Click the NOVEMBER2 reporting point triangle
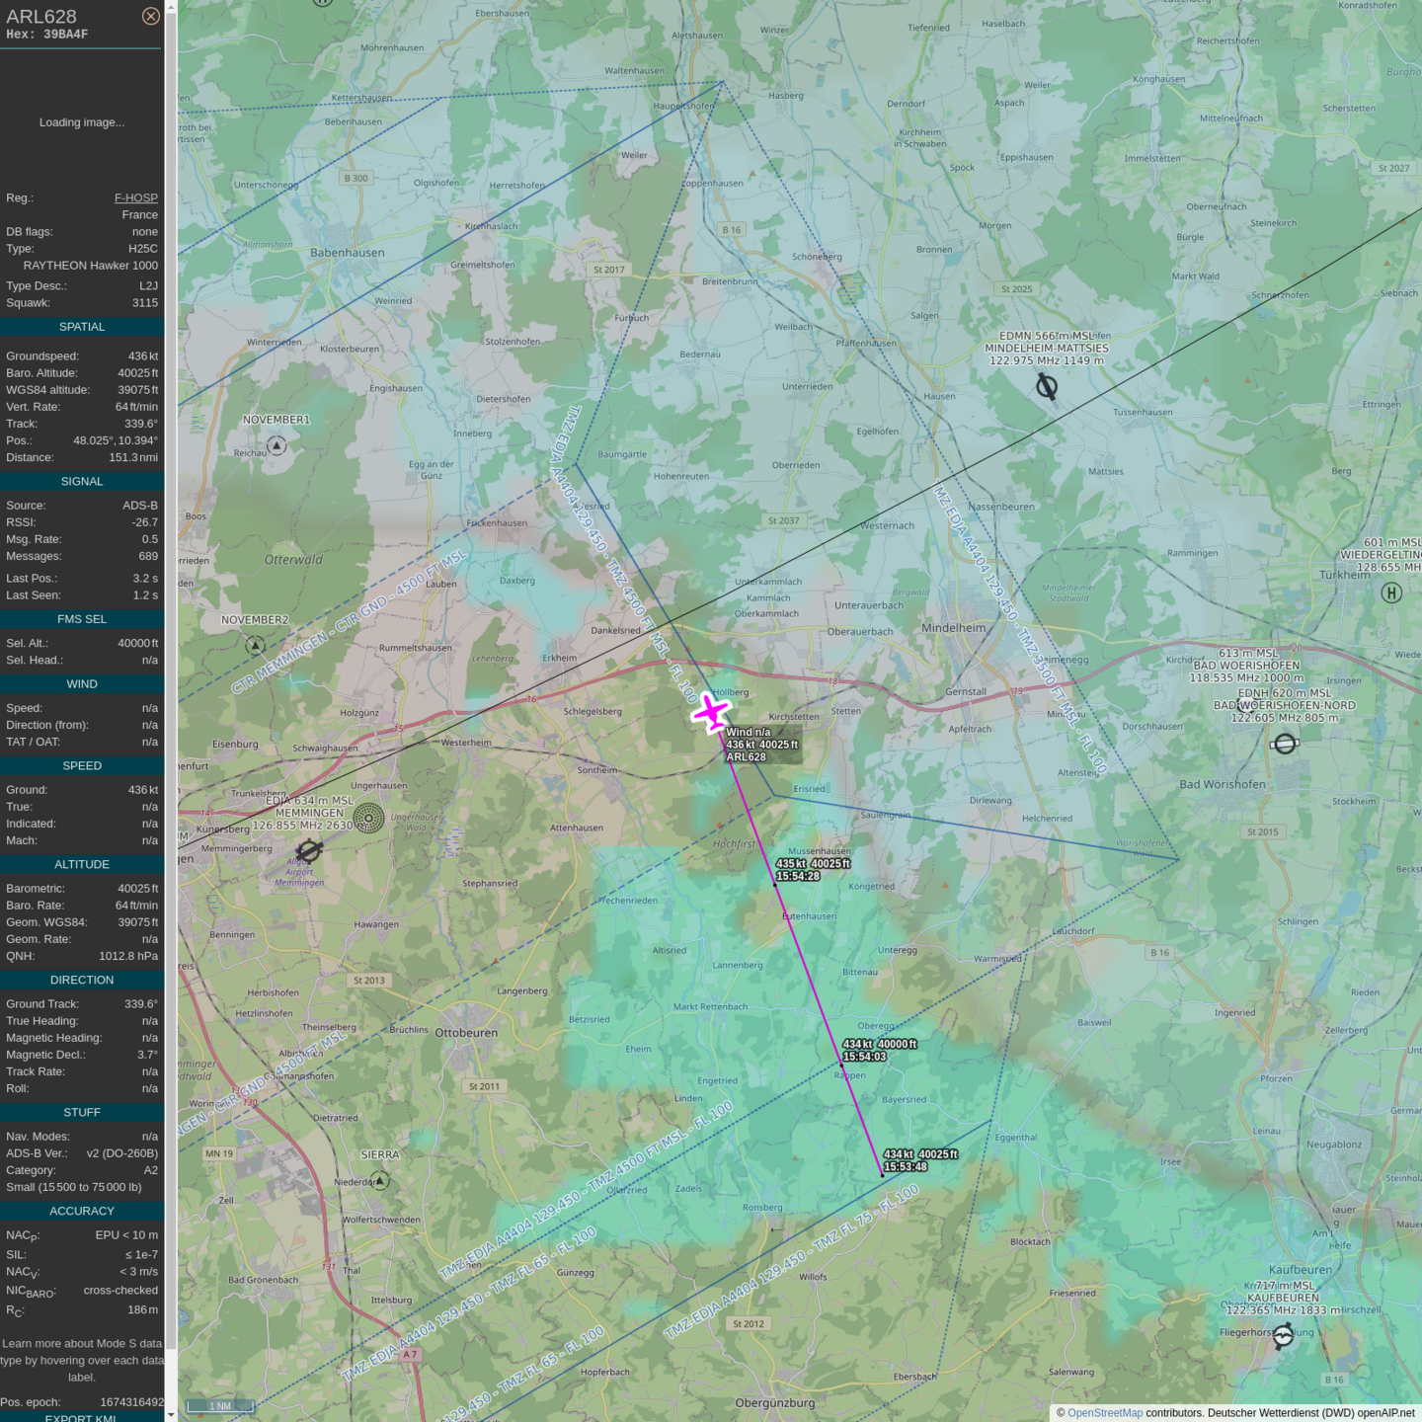Viewport: 1422px width, 1422px height. 255,646
